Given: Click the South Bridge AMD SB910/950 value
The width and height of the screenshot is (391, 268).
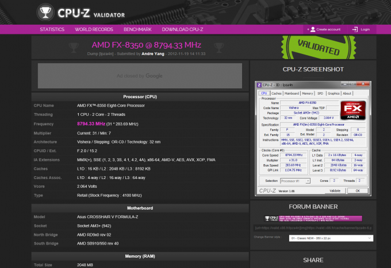Looking at the screenshot, I should click(x=98, y=243).
